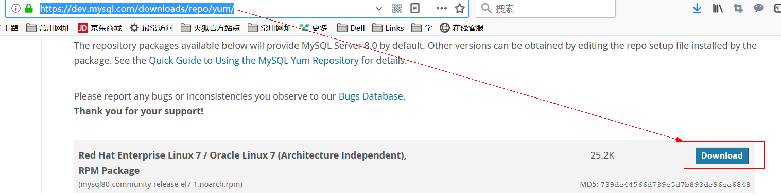Open the downloads arrow toolbar icon
The height and width of the screenshot is (195, 781).
[697, 8]
